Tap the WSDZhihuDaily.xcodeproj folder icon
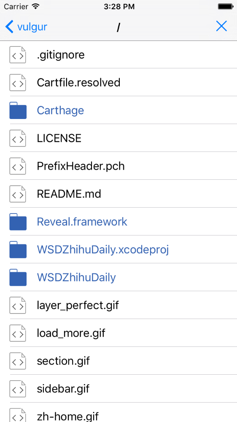 tap(18, 250)
